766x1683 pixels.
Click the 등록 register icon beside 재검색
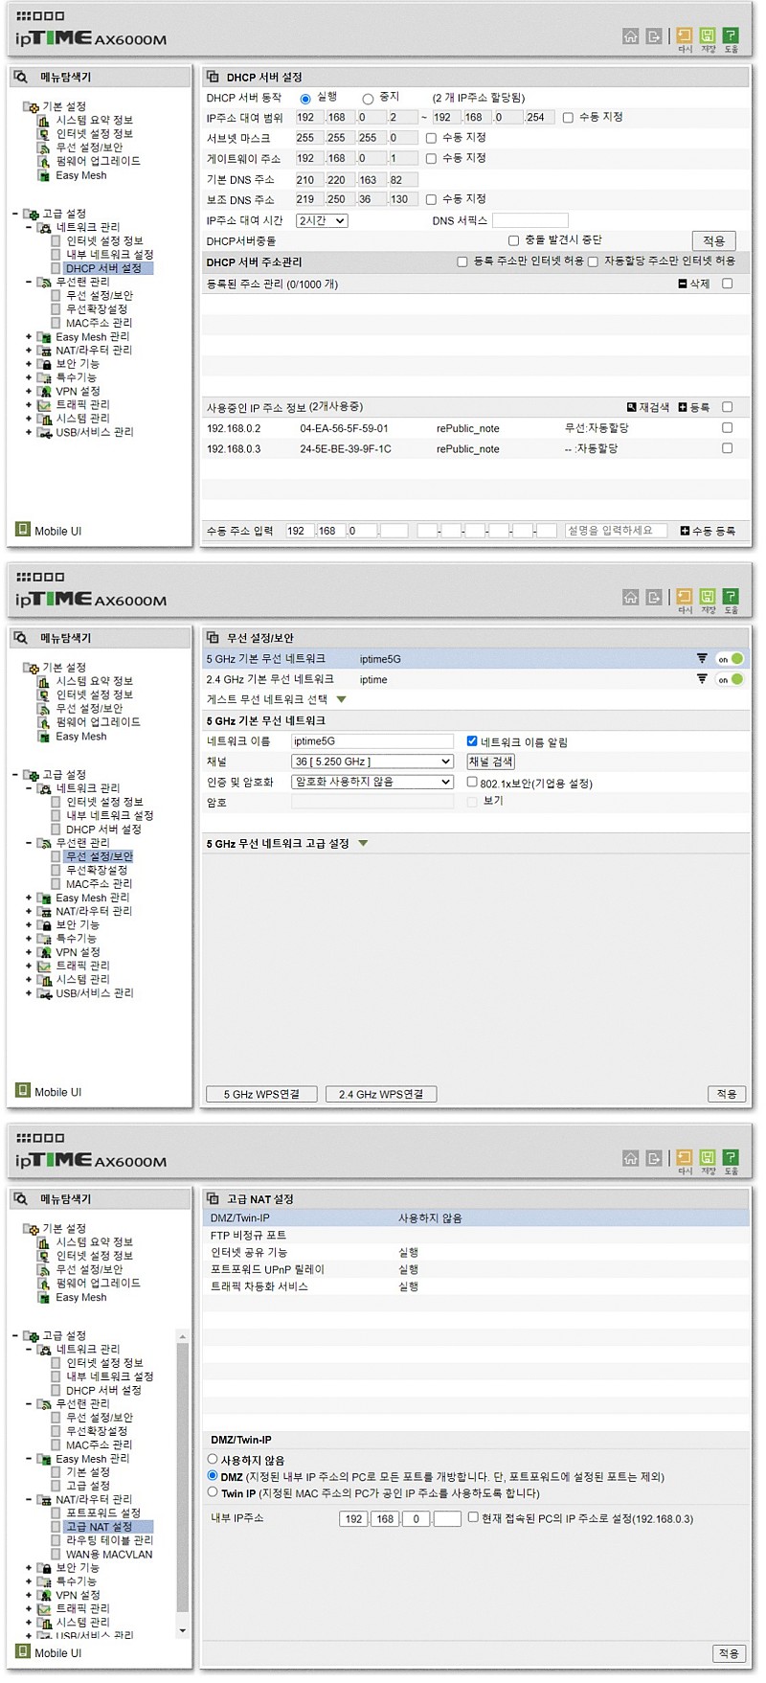click(x=683, y=407)
